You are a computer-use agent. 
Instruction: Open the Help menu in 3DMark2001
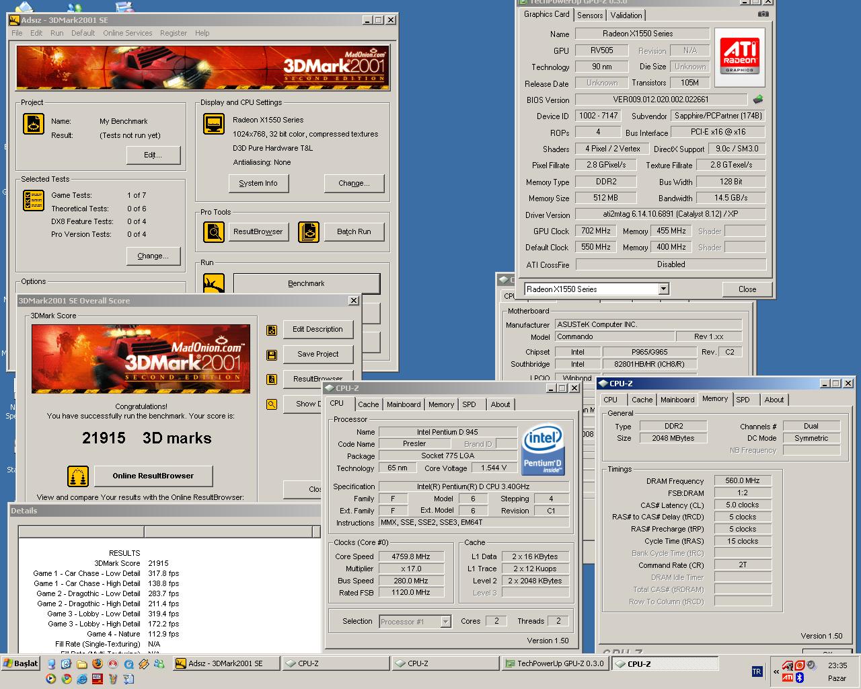point(202,33)
